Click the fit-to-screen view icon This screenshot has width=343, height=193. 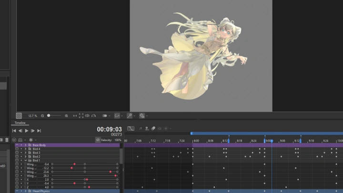point(81,116)
